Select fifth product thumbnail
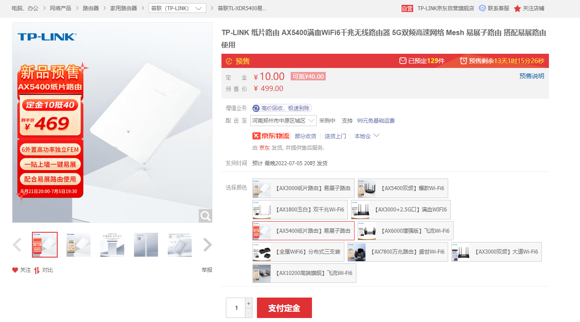This screenshot has height=322, width=580. (180, 245)
